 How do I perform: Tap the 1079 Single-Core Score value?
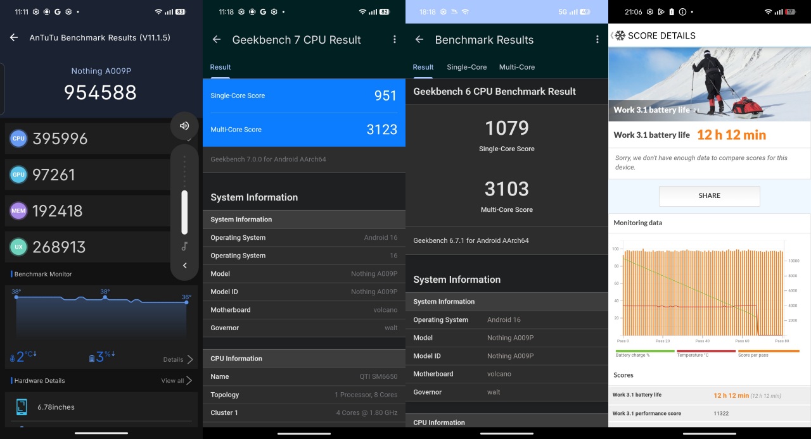click(507, 128)
